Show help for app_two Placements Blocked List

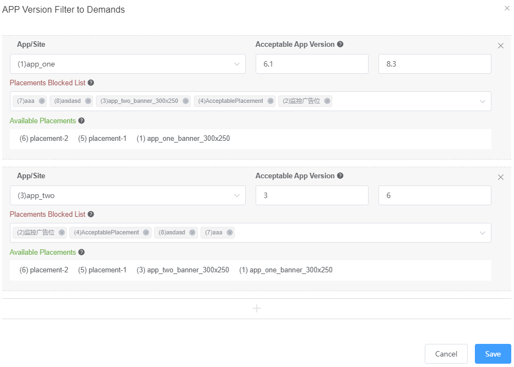point(91,214)
